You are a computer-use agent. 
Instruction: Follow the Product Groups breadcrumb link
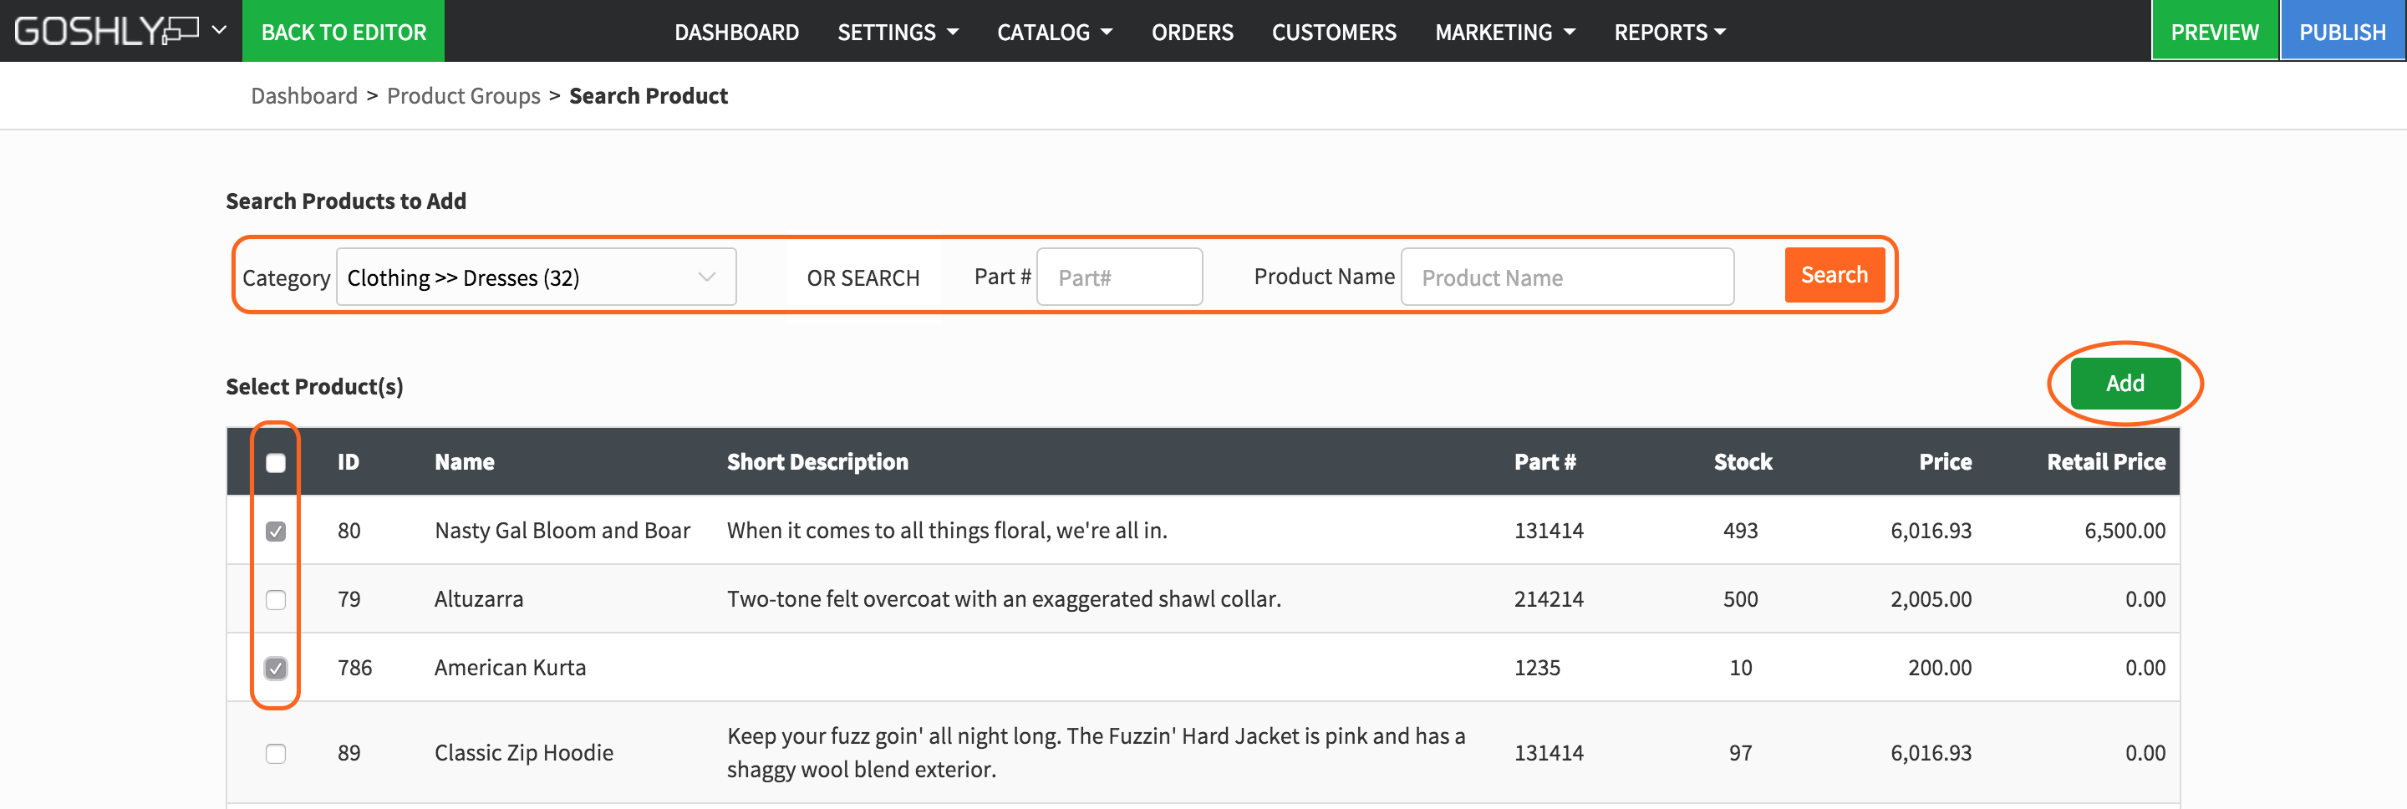point(464,96)
